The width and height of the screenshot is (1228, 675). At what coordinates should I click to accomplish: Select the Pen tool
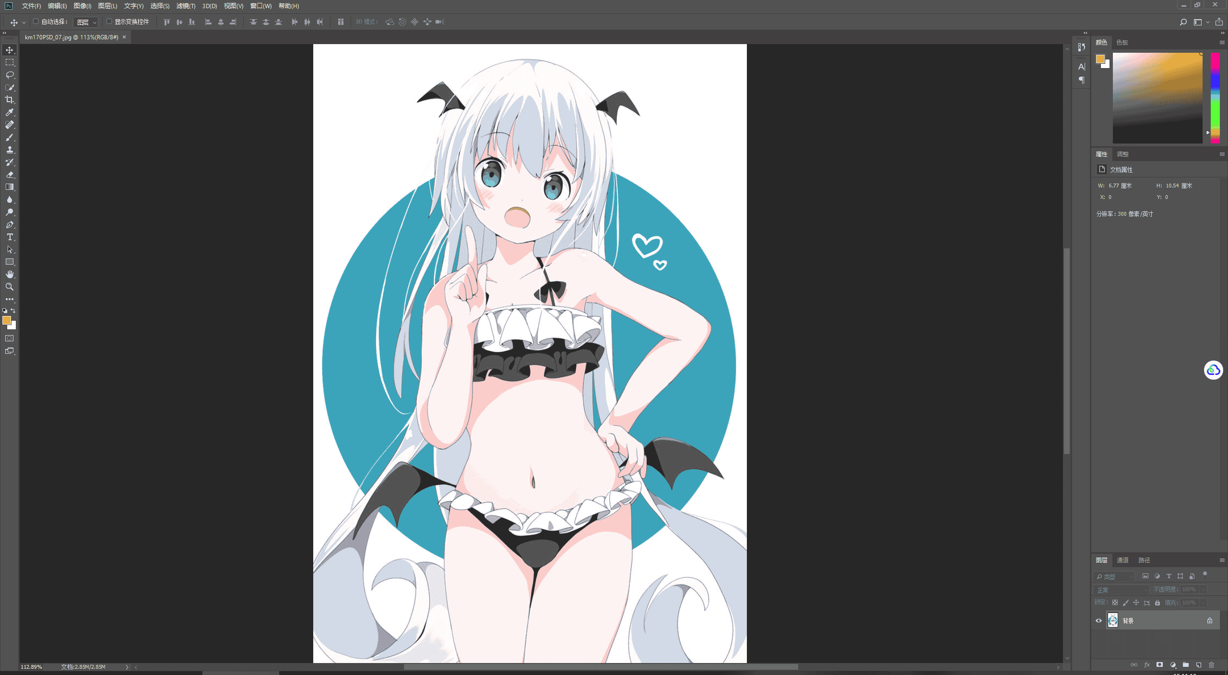coord(10,224)
